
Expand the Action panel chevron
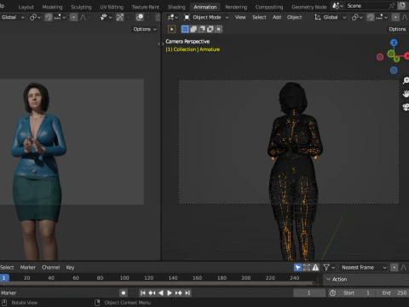pyautogui.click(x=328, y=280)
